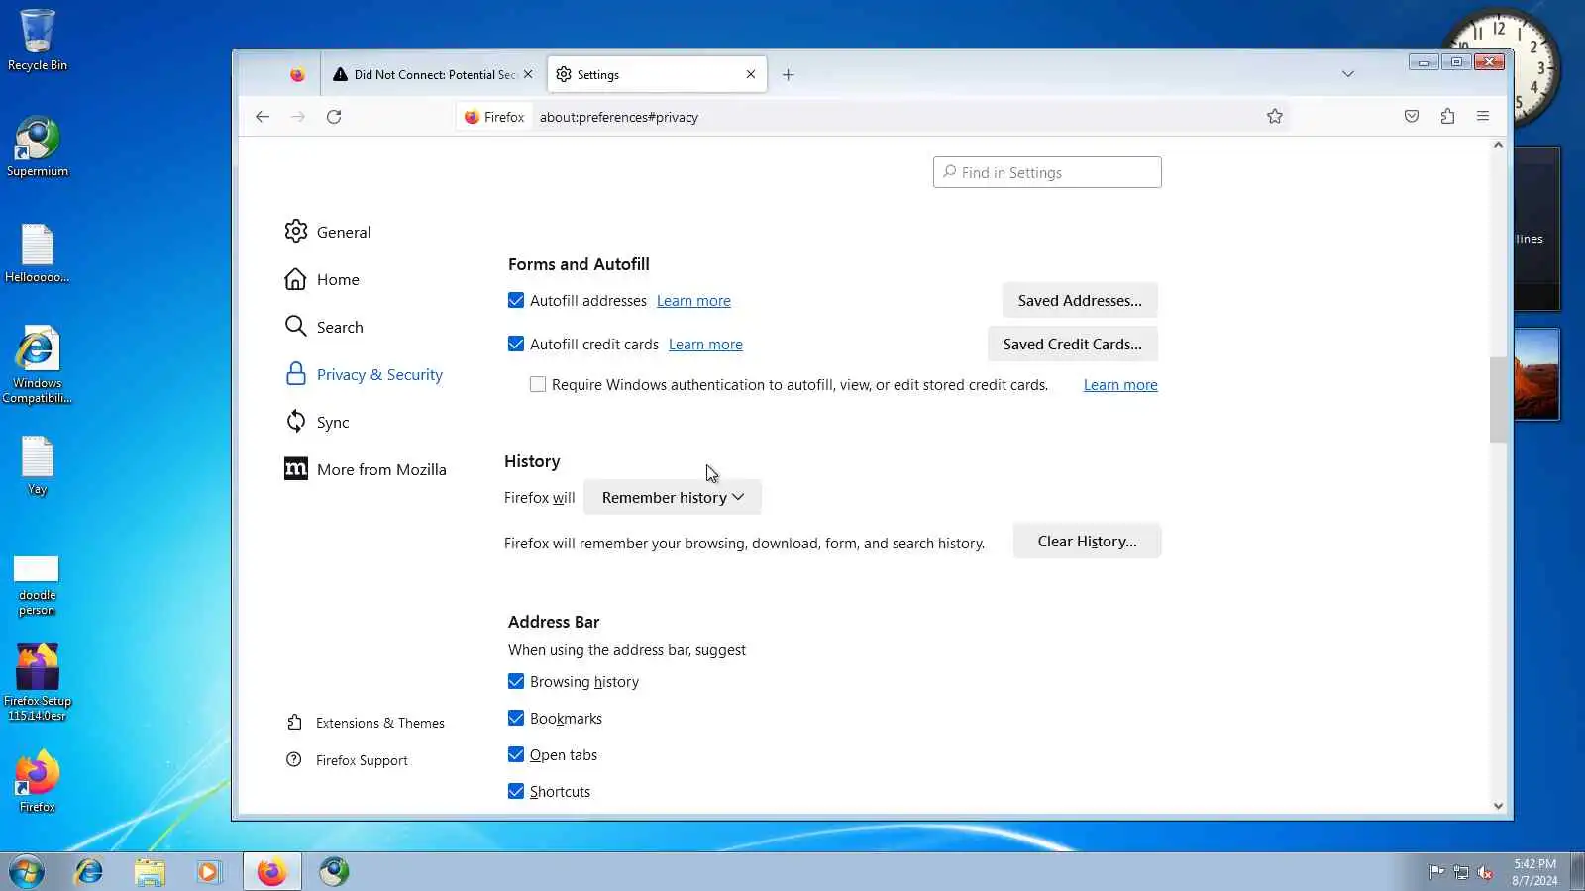This screenshot has height=891, width=1585.
Task: Open a new tab
Action: point(788,74)
